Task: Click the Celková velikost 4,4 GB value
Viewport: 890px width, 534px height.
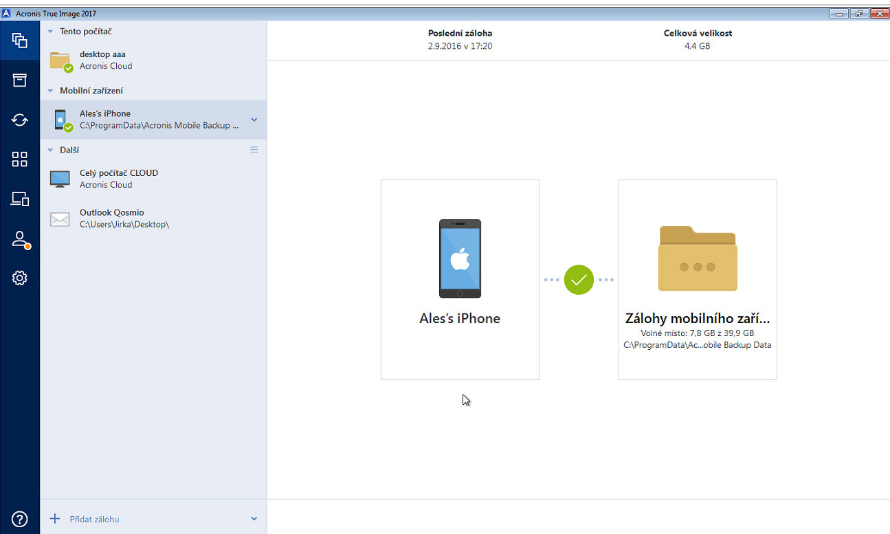Action: click(x=698, y=46)
